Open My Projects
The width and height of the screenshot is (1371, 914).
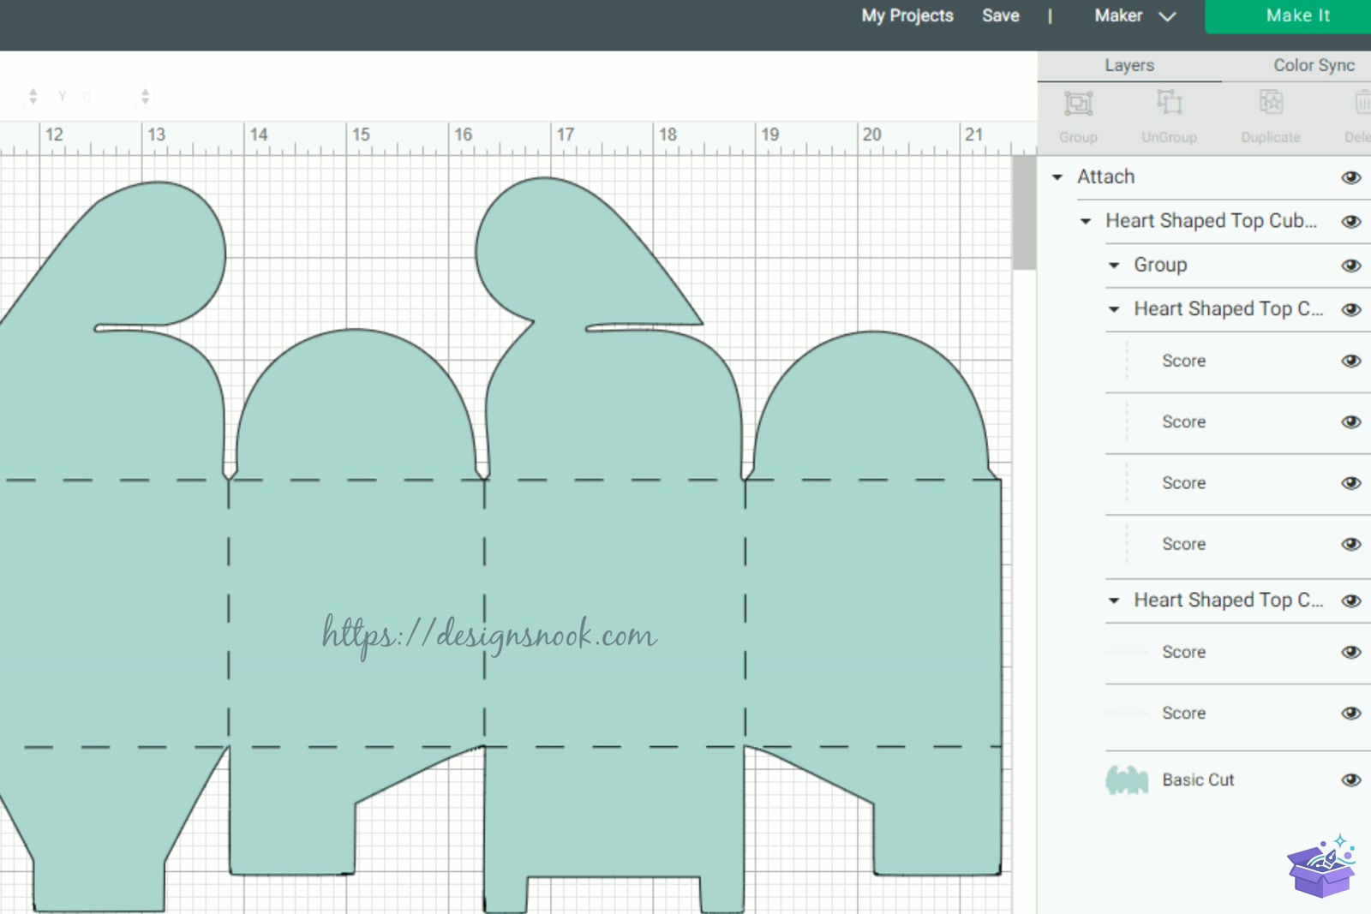(x=907, y=15)
